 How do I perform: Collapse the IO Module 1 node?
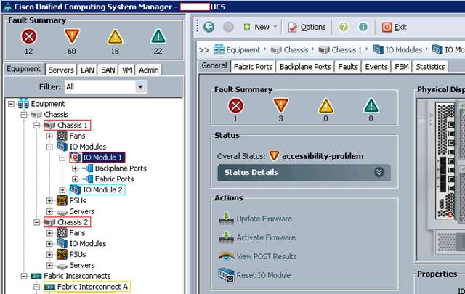point(62,158)
